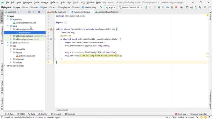Image resolution: width=212 pixels, height=119 pixels.
Task: Open the Project Structure folder icon
Action: [x=182, y=7]
